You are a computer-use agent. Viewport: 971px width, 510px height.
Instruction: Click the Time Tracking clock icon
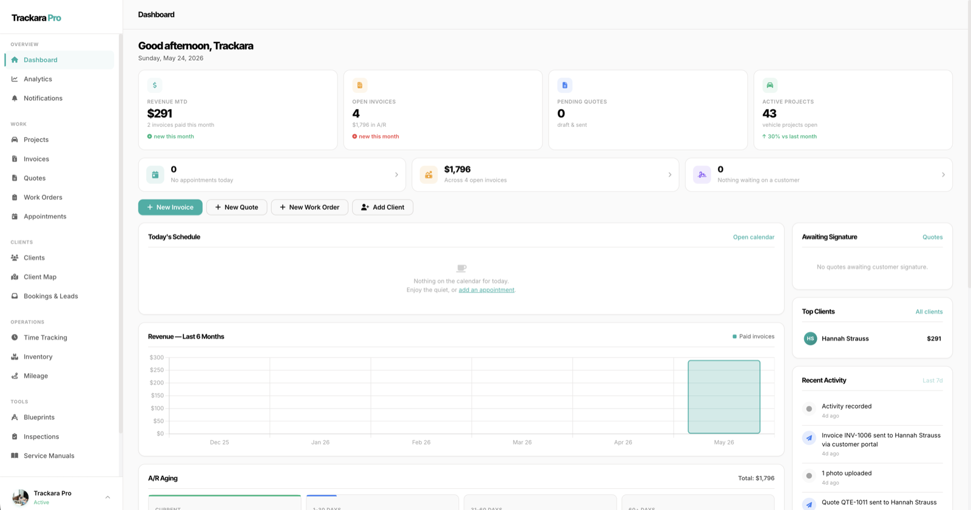point(15,338)
